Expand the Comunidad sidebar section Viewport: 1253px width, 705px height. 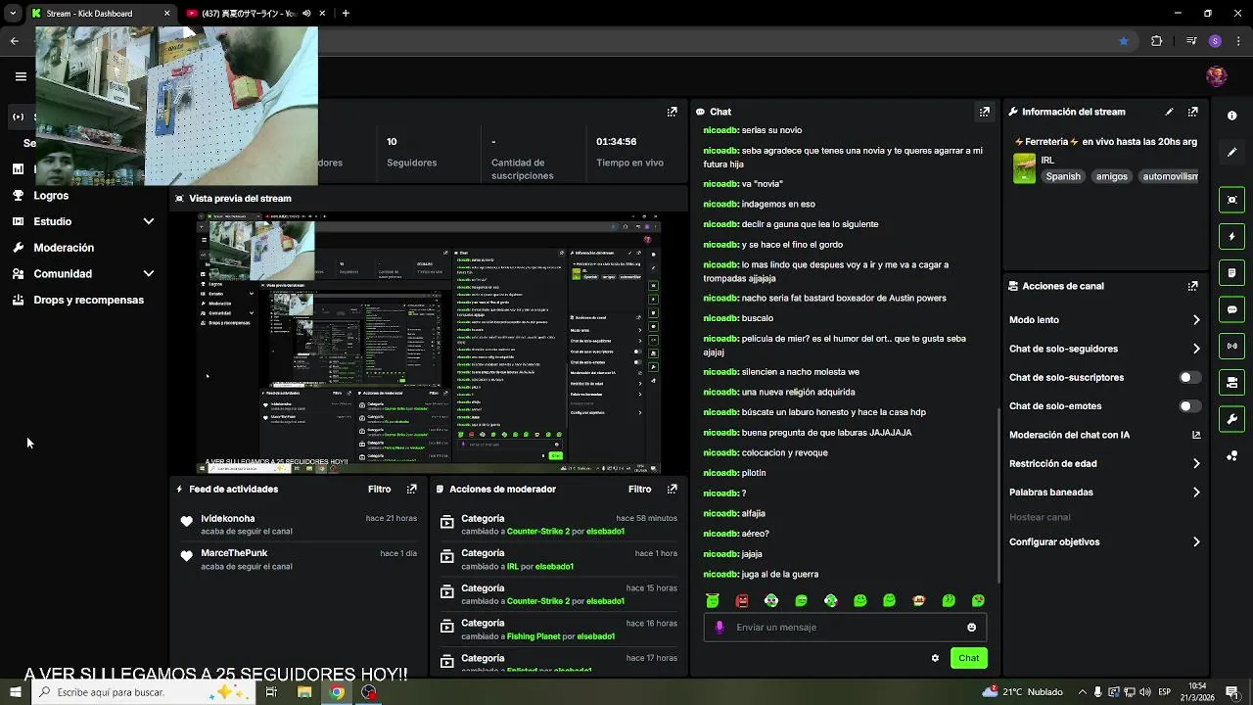(149, 274)
